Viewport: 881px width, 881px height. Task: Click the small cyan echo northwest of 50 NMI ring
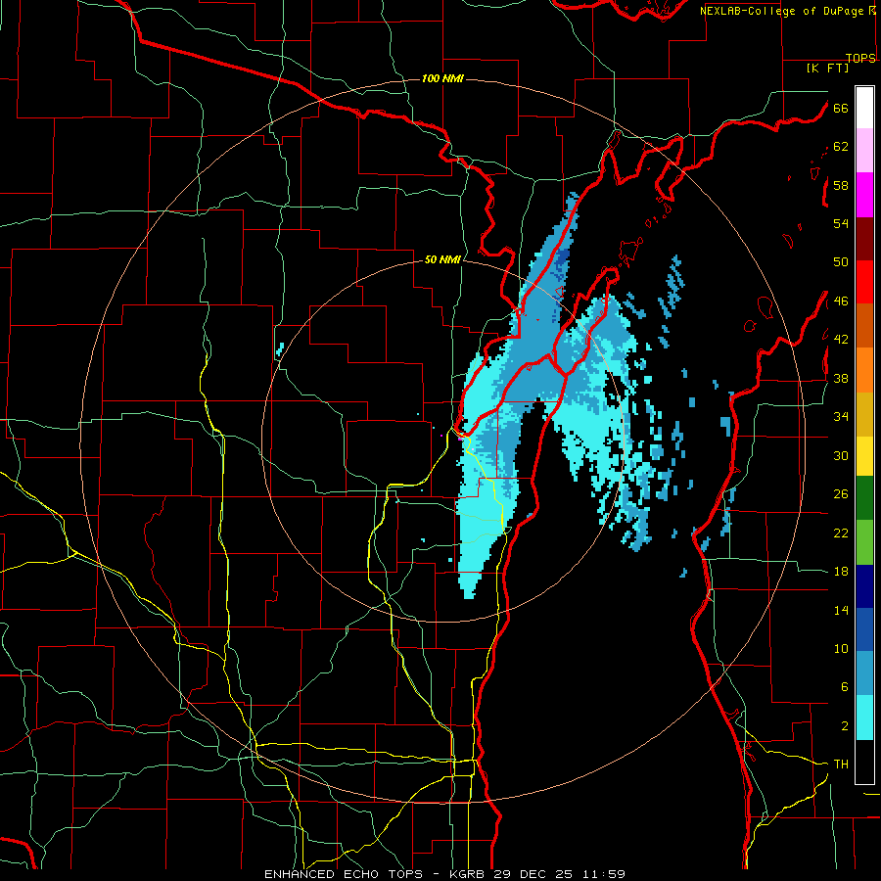point(280,349)
